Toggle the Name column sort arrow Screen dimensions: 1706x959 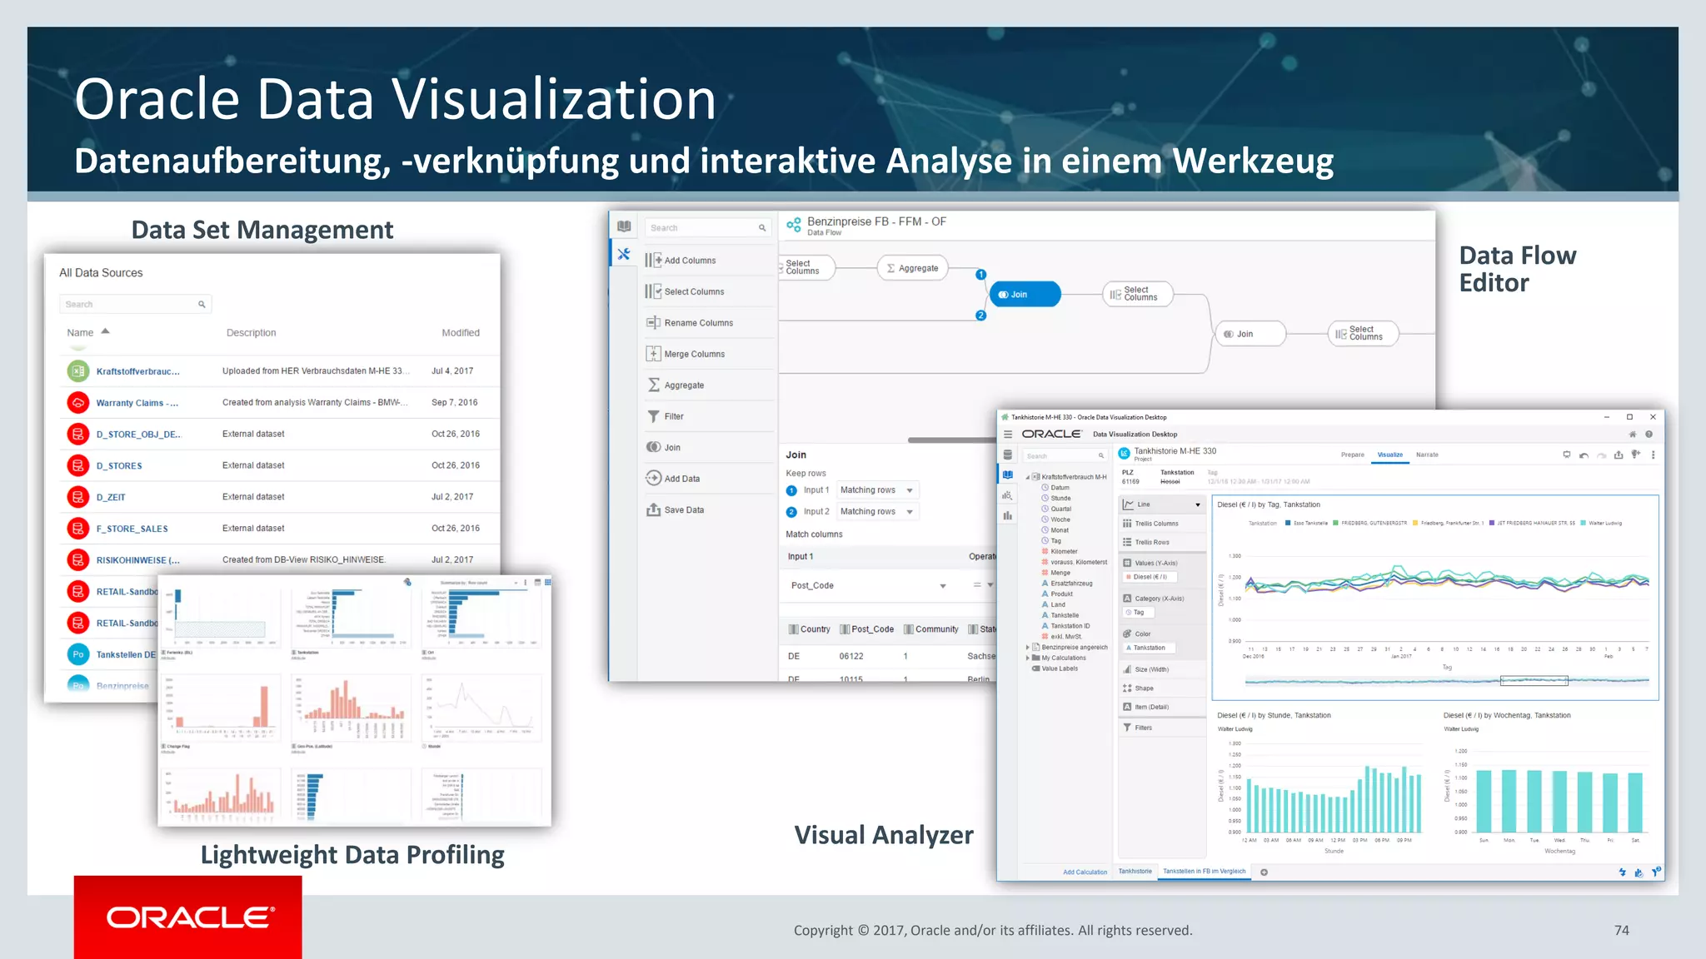[x=105, y=331]
